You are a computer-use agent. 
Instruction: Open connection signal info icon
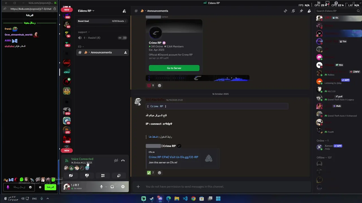pyautogui.click(x=66, y=161)
